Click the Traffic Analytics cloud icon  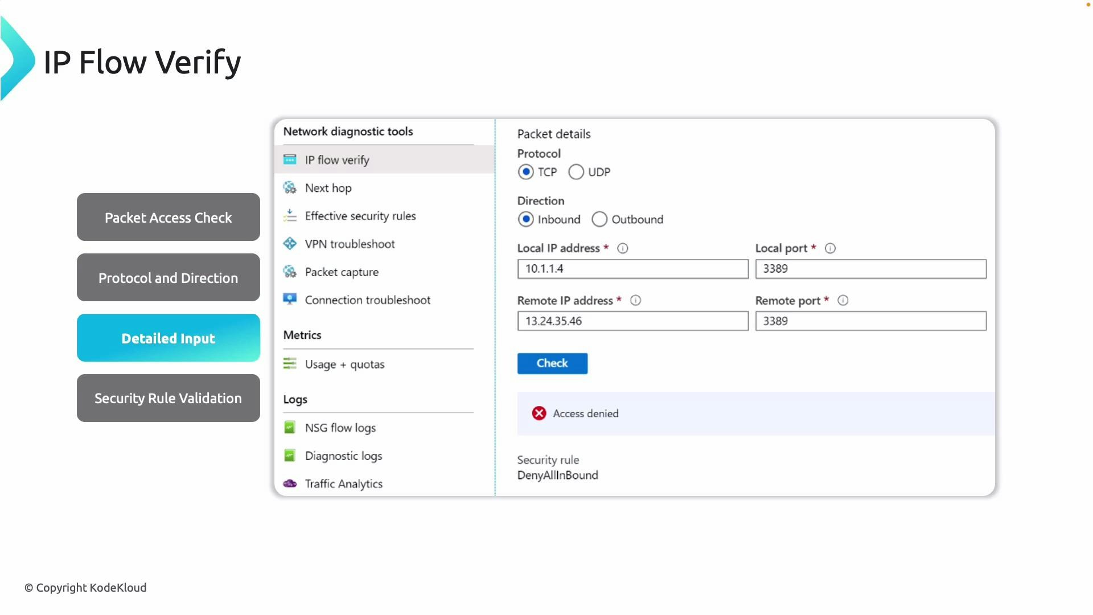[290, 483]
